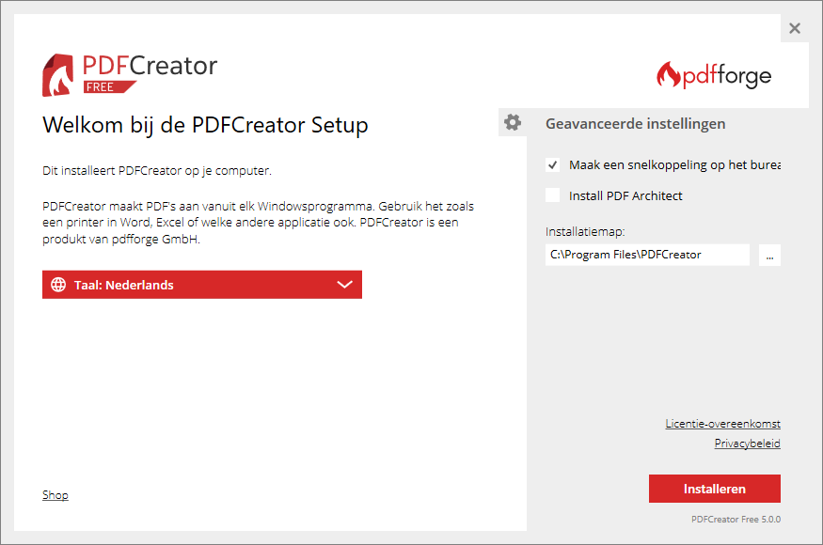Visit the Shop link
The height and width of the screenshot is (545, 823).
pyautogui.click(x=55, y=495)
